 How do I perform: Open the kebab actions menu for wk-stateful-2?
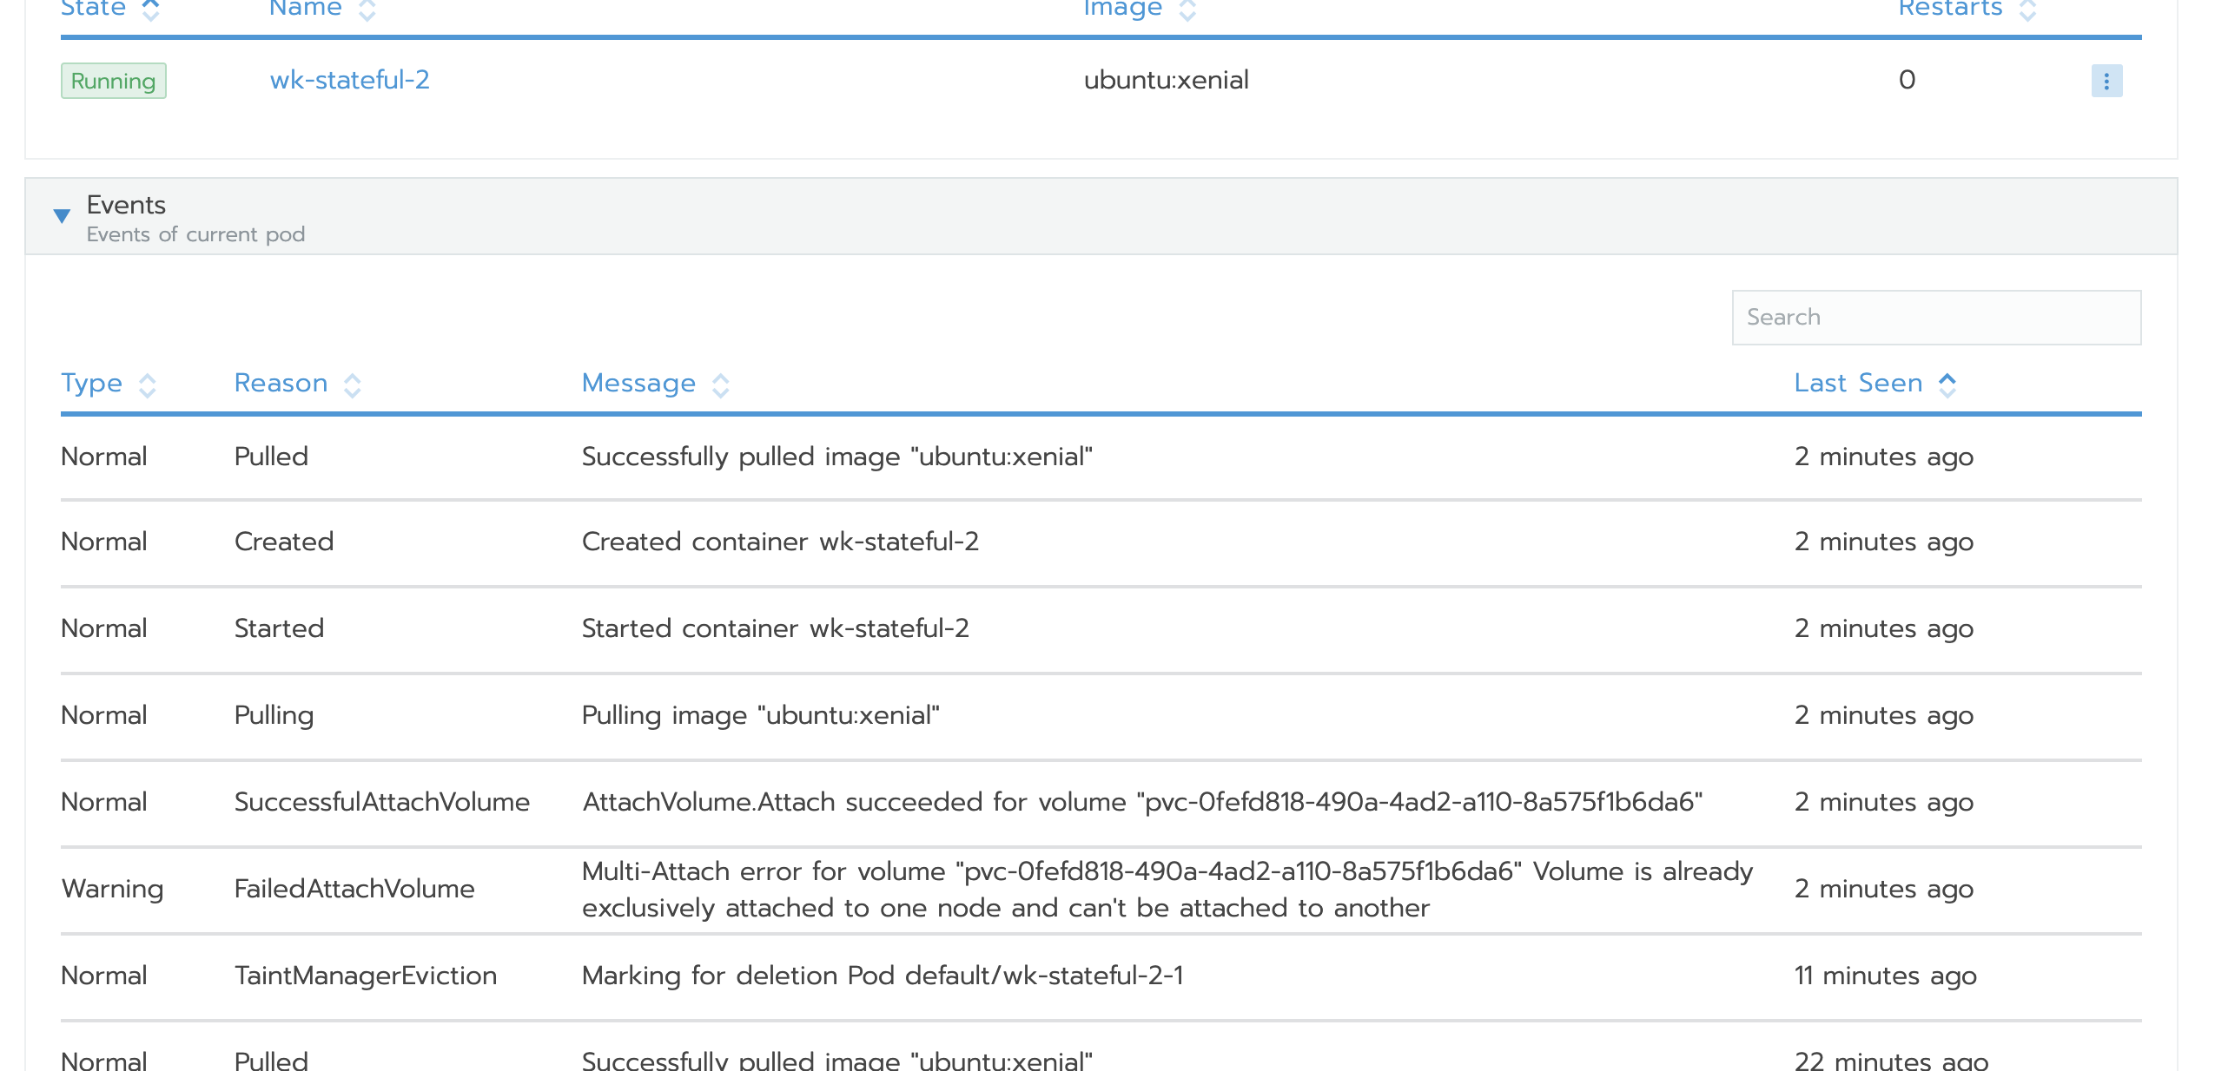2107,80
